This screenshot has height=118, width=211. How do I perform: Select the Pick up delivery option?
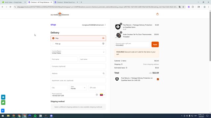[78, 44]
